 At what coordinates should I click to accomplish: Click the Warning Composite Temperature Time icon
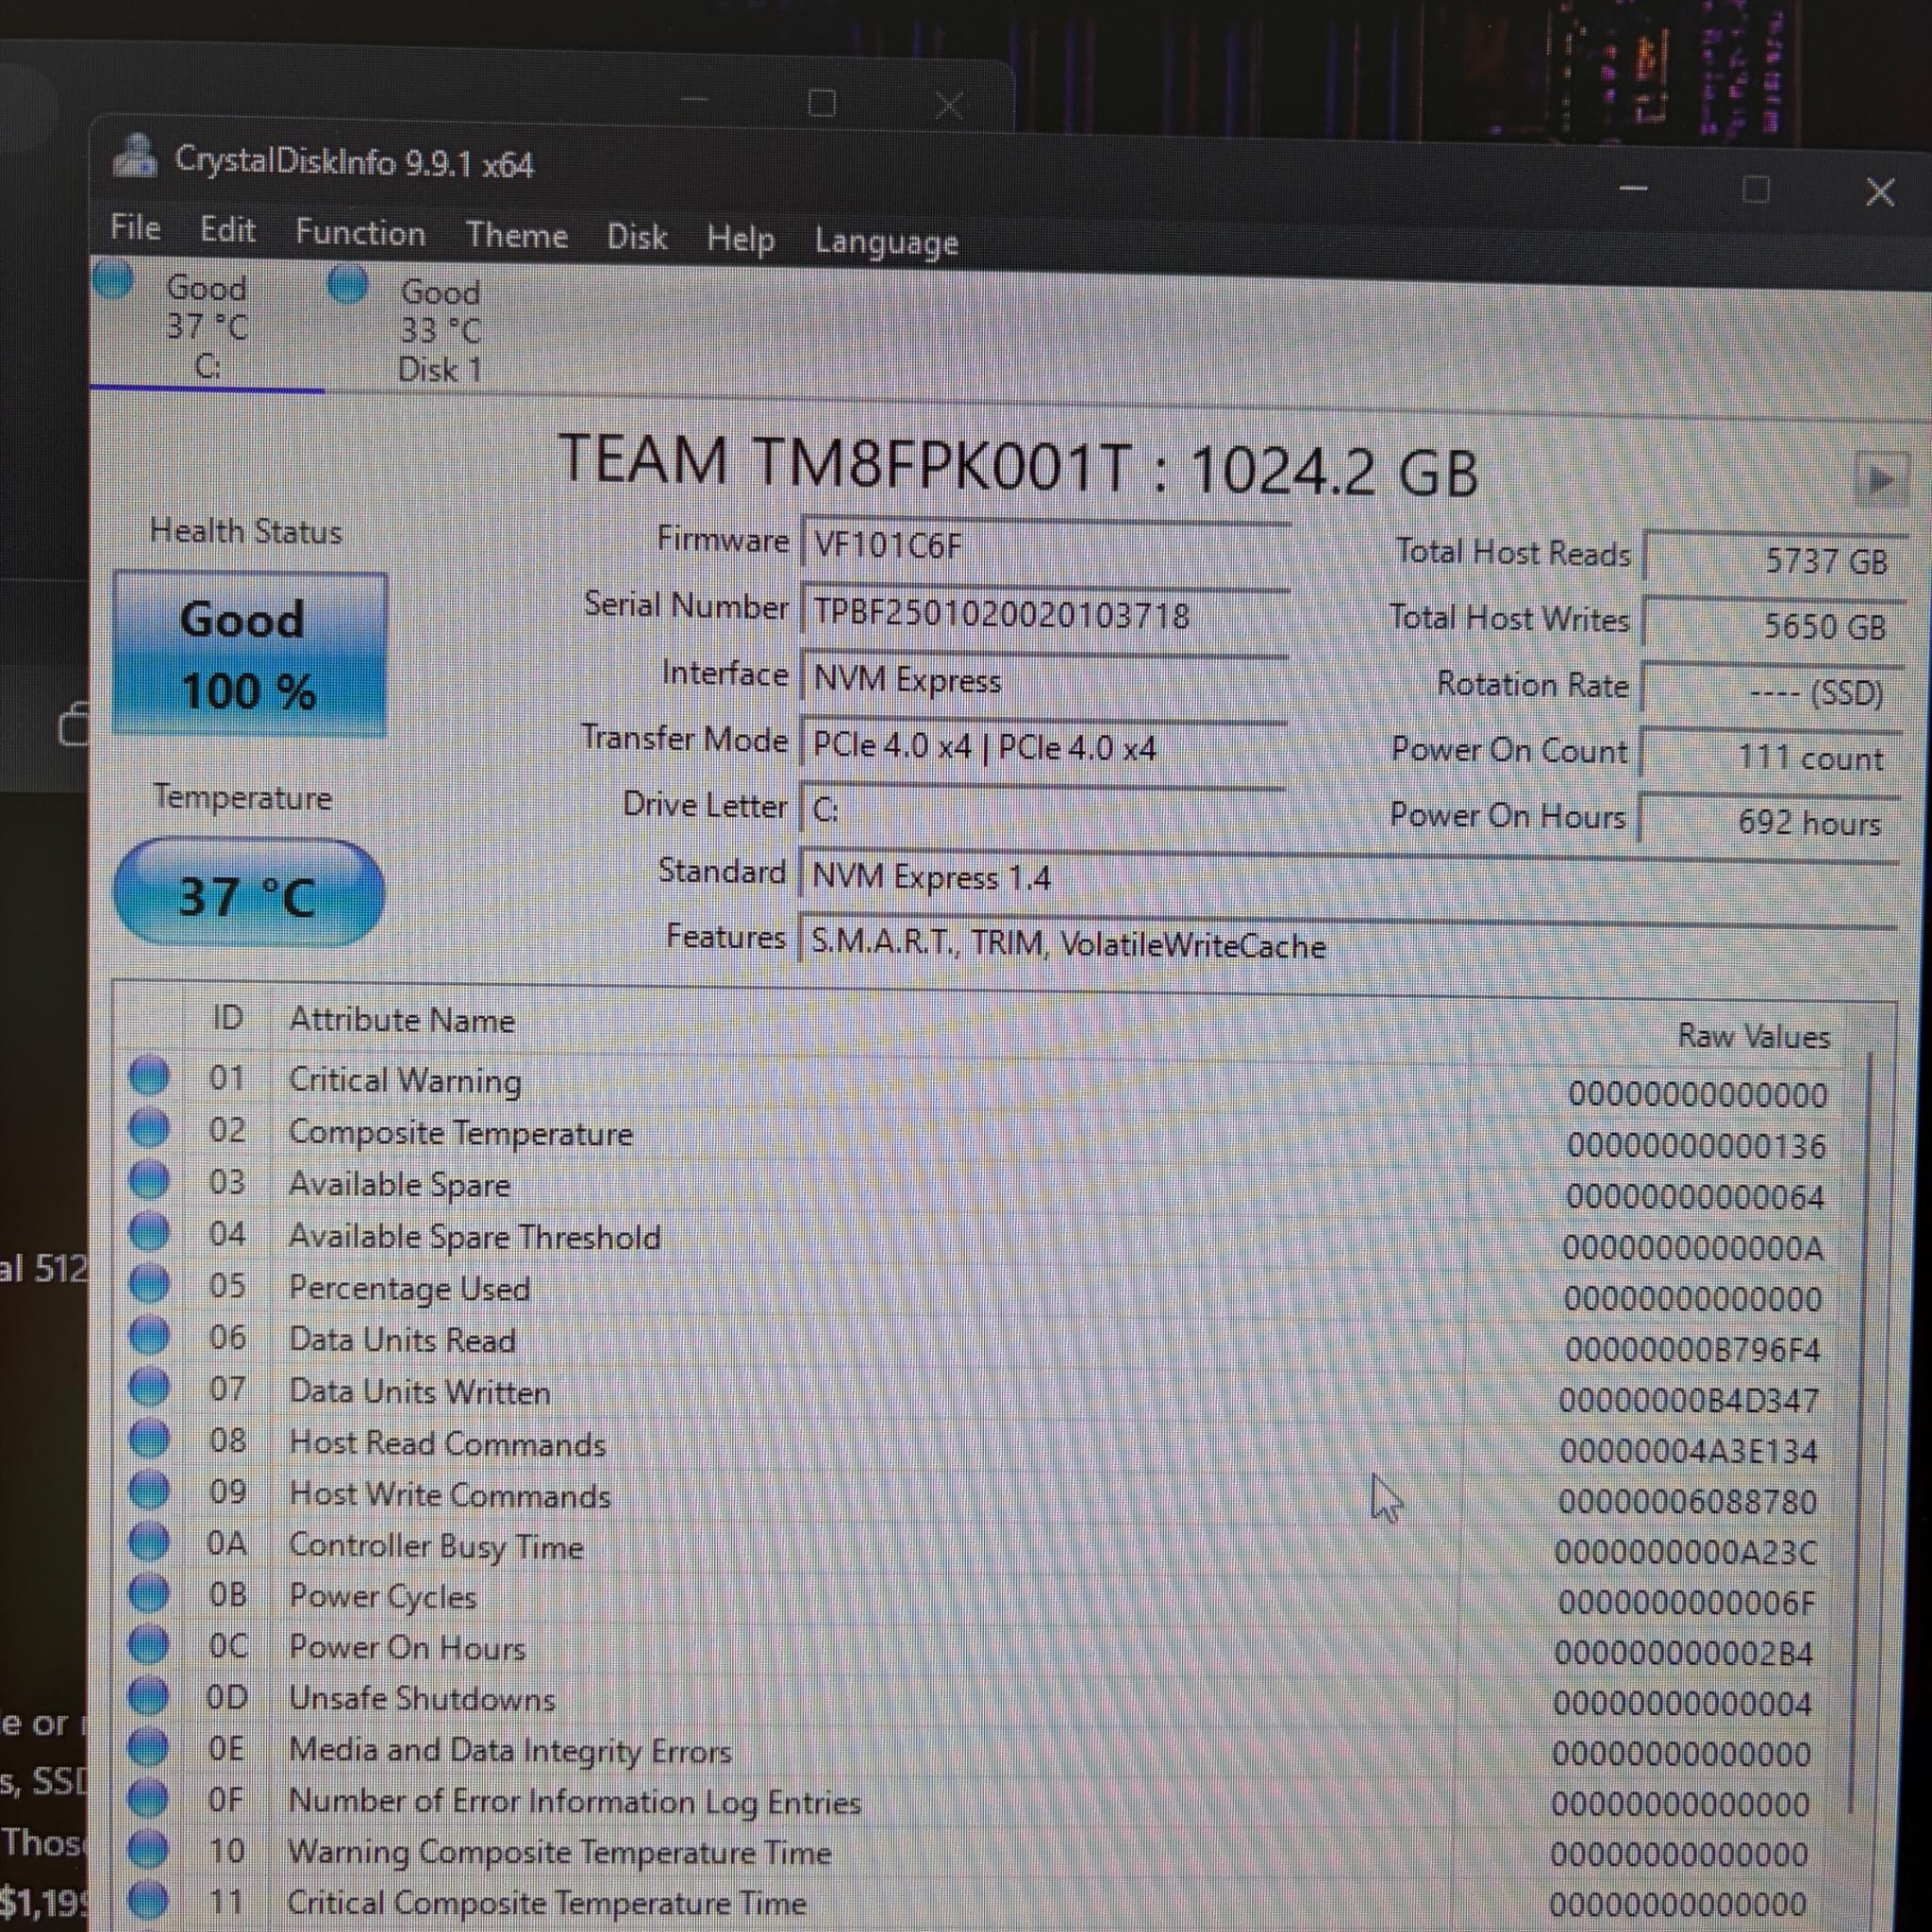pos(149,1849)
